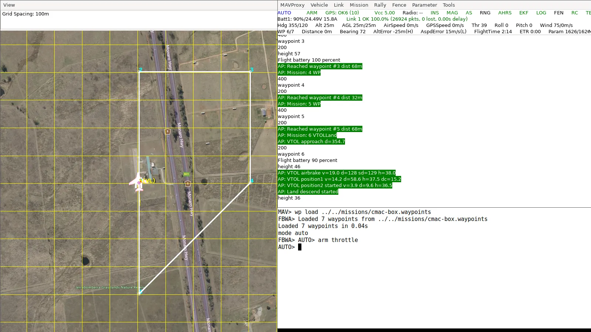Click 'AP: Land descend started' message
Viewport: 591px width, 332px height.
[x=308, y=191]
